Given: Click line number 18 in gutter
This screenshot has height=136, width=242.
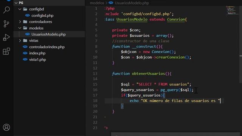Looking at the screenshot, I should coord(95,101).
